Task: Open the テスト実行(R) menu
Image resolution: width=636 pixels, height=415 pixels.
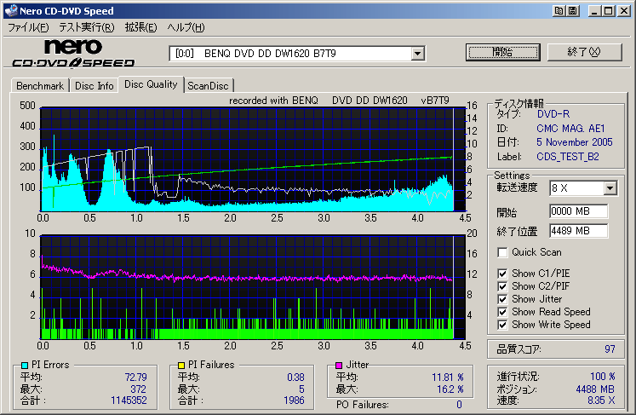Action: click(x=86, y=27)
